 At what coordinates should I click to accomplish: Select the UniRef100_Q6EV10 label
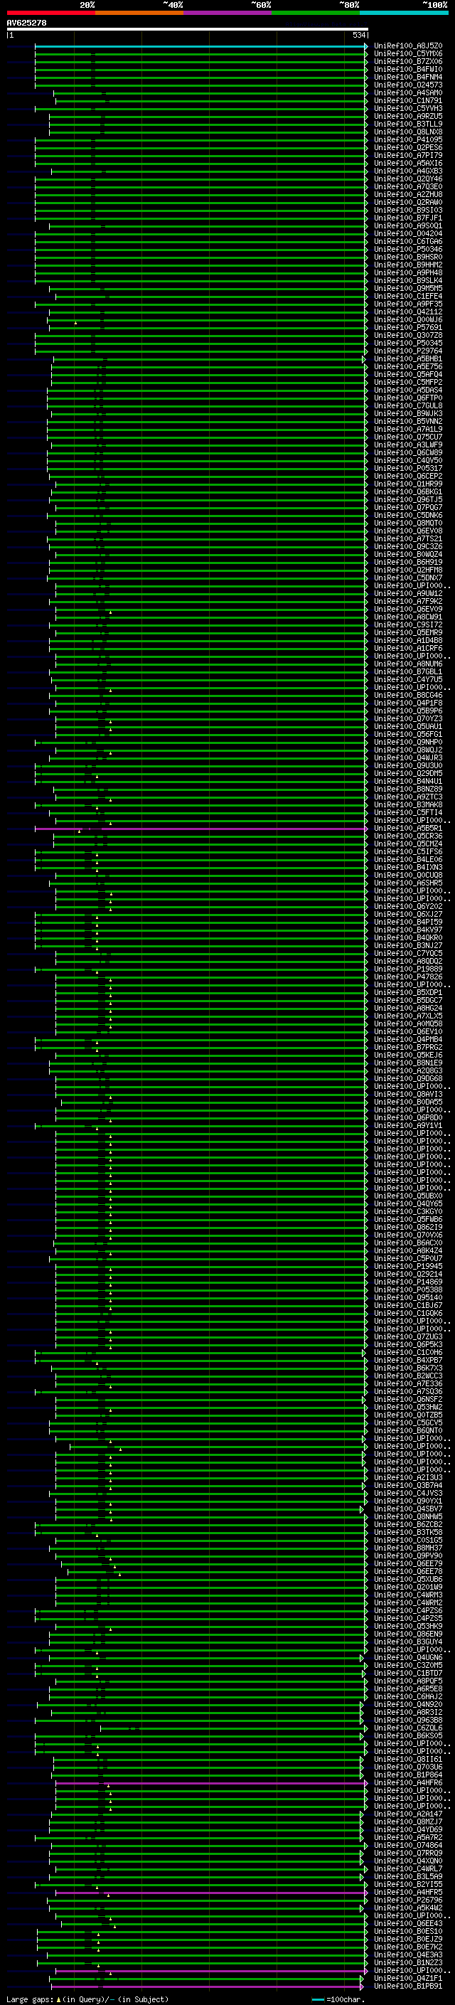pos(408,1032)
